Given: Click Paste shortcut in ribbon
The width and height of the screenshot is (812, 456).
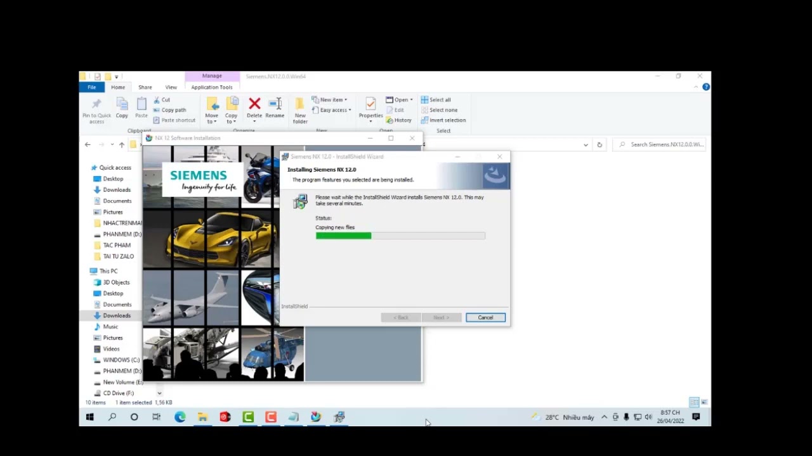Looking at the screenshot, I should pos(174,120).
